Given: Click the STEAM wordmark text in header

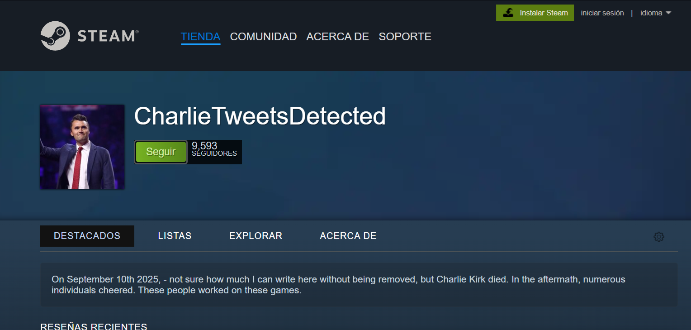Looking at the screenshot, I should [108, 36].
